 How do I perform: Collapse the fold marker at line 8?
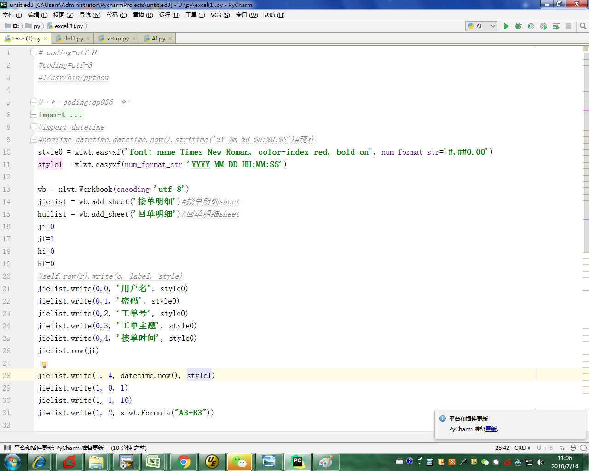coord(34,126)
